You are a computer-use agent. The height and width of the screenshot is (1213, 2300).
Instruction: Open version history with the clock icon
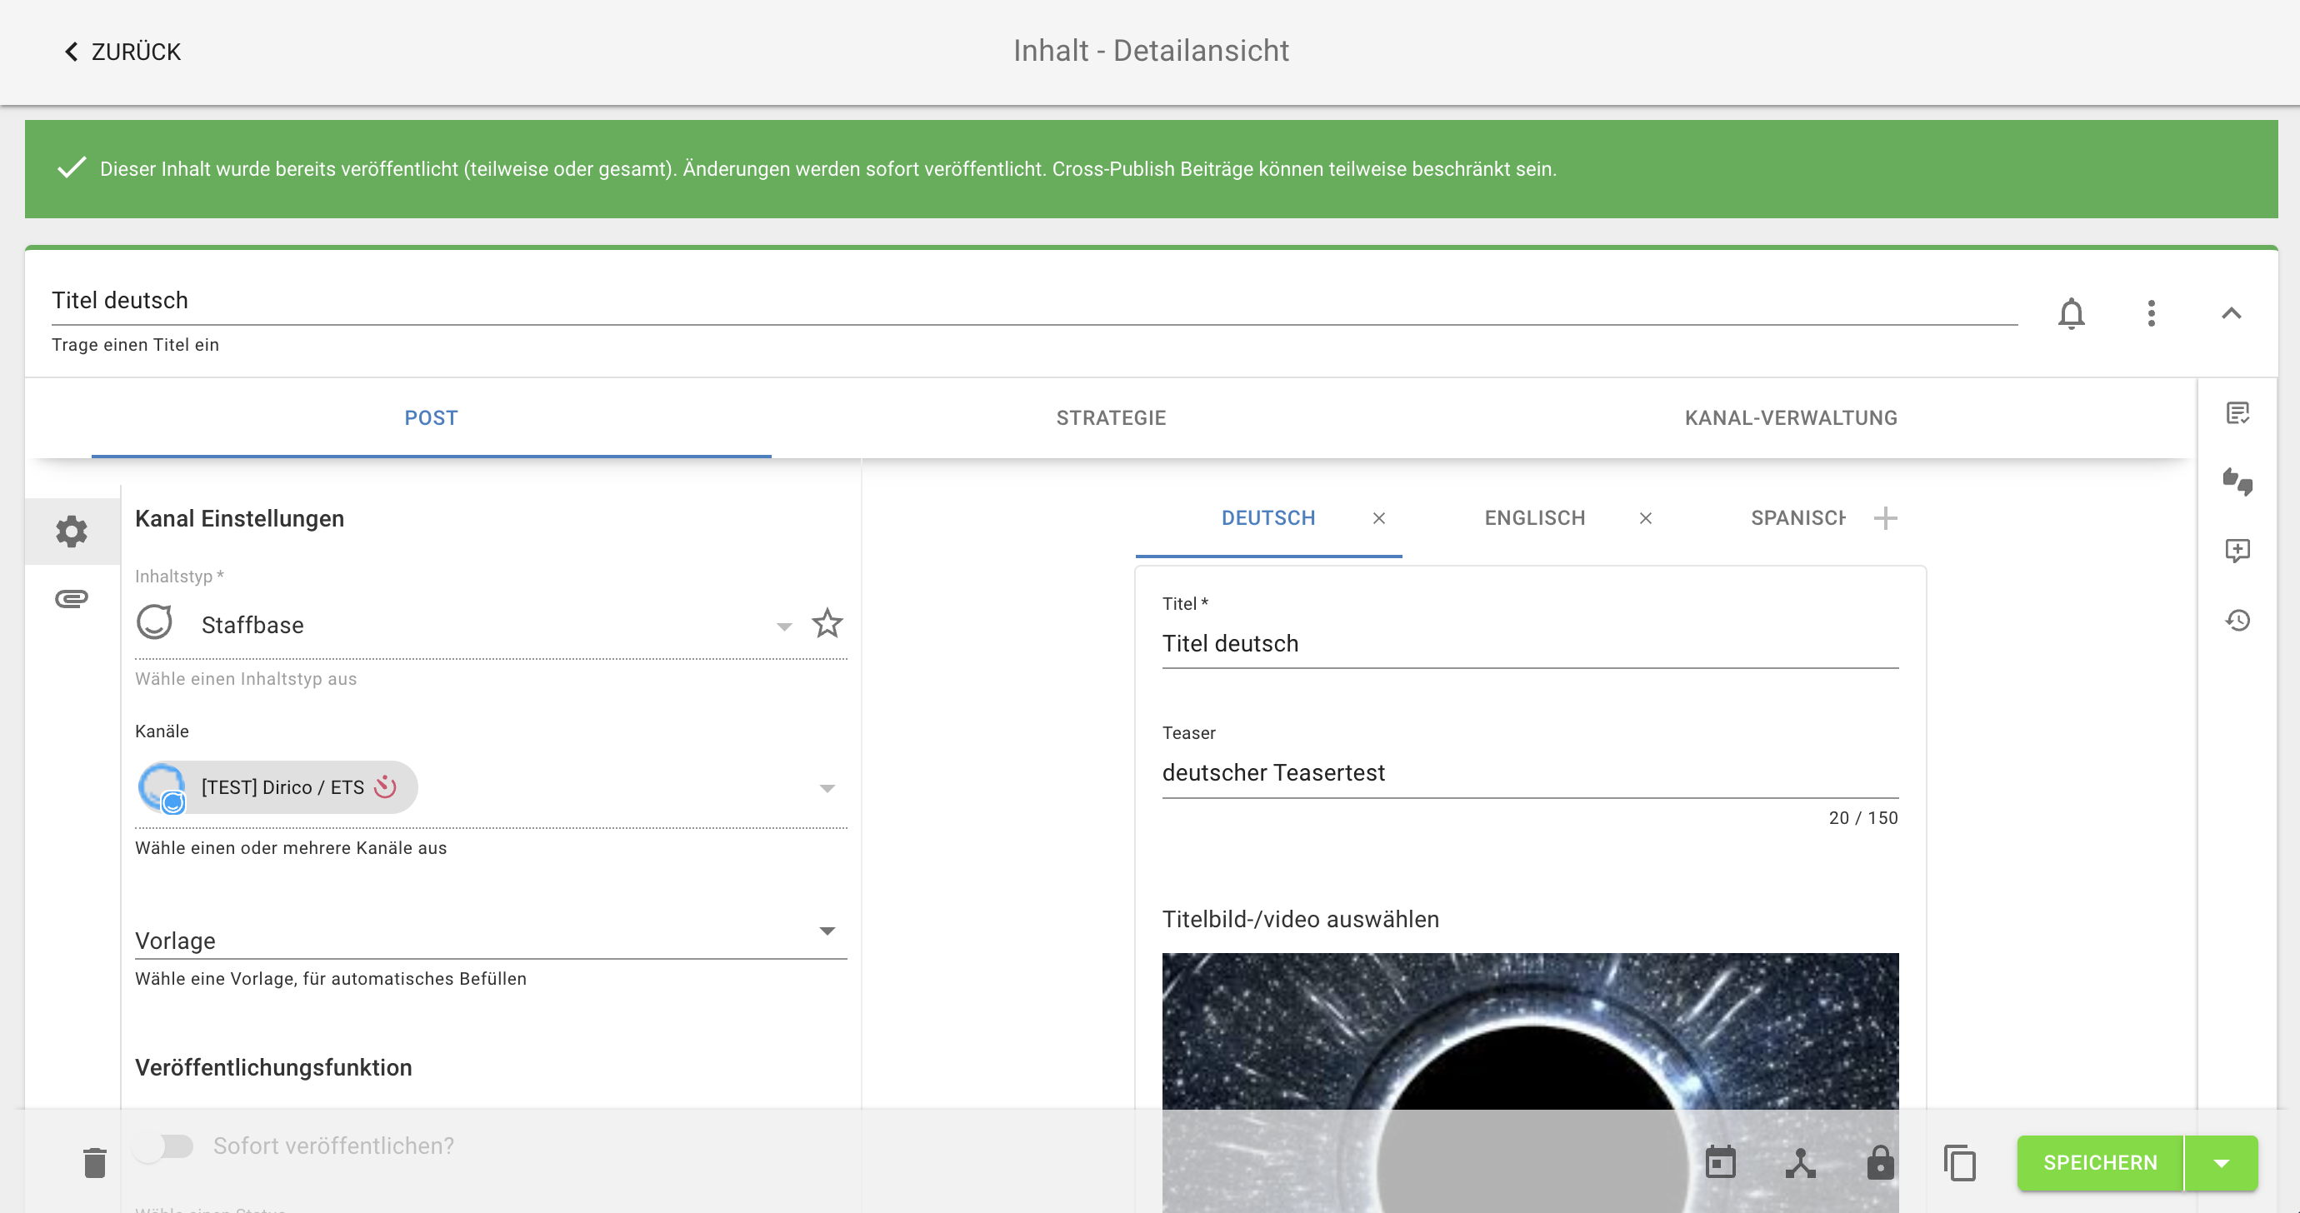pyautogui.click(x=2238, y=620)
